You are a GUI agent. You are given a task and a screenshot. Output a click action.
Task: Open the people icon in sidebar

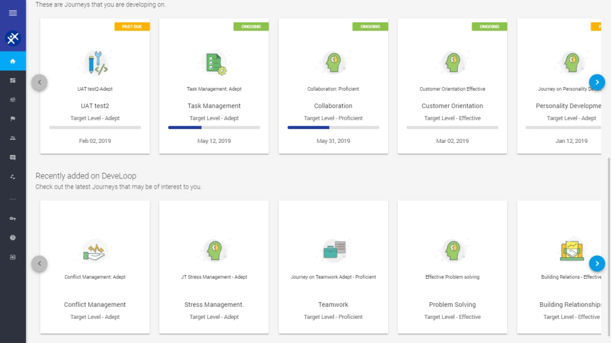(13, 138)
